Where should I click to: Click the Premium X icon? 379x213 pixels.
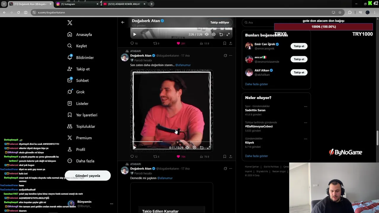point(70,138)
